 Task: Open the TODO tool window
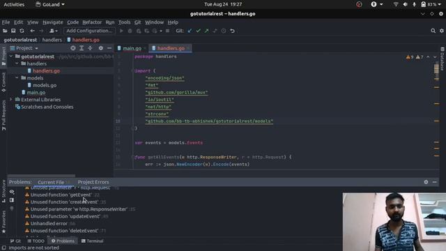[36, 241]
